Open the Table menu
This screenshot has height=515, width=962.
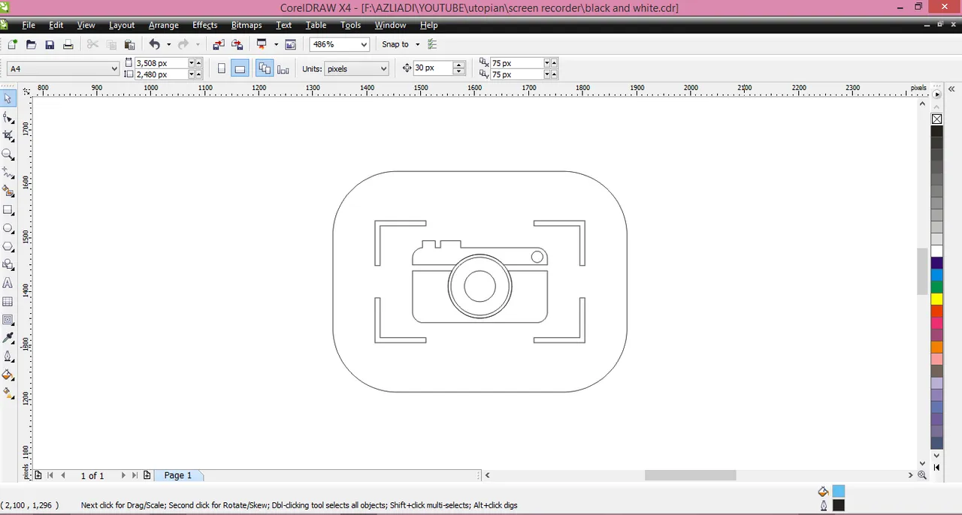pyautogui.click(x=316, y=25)
